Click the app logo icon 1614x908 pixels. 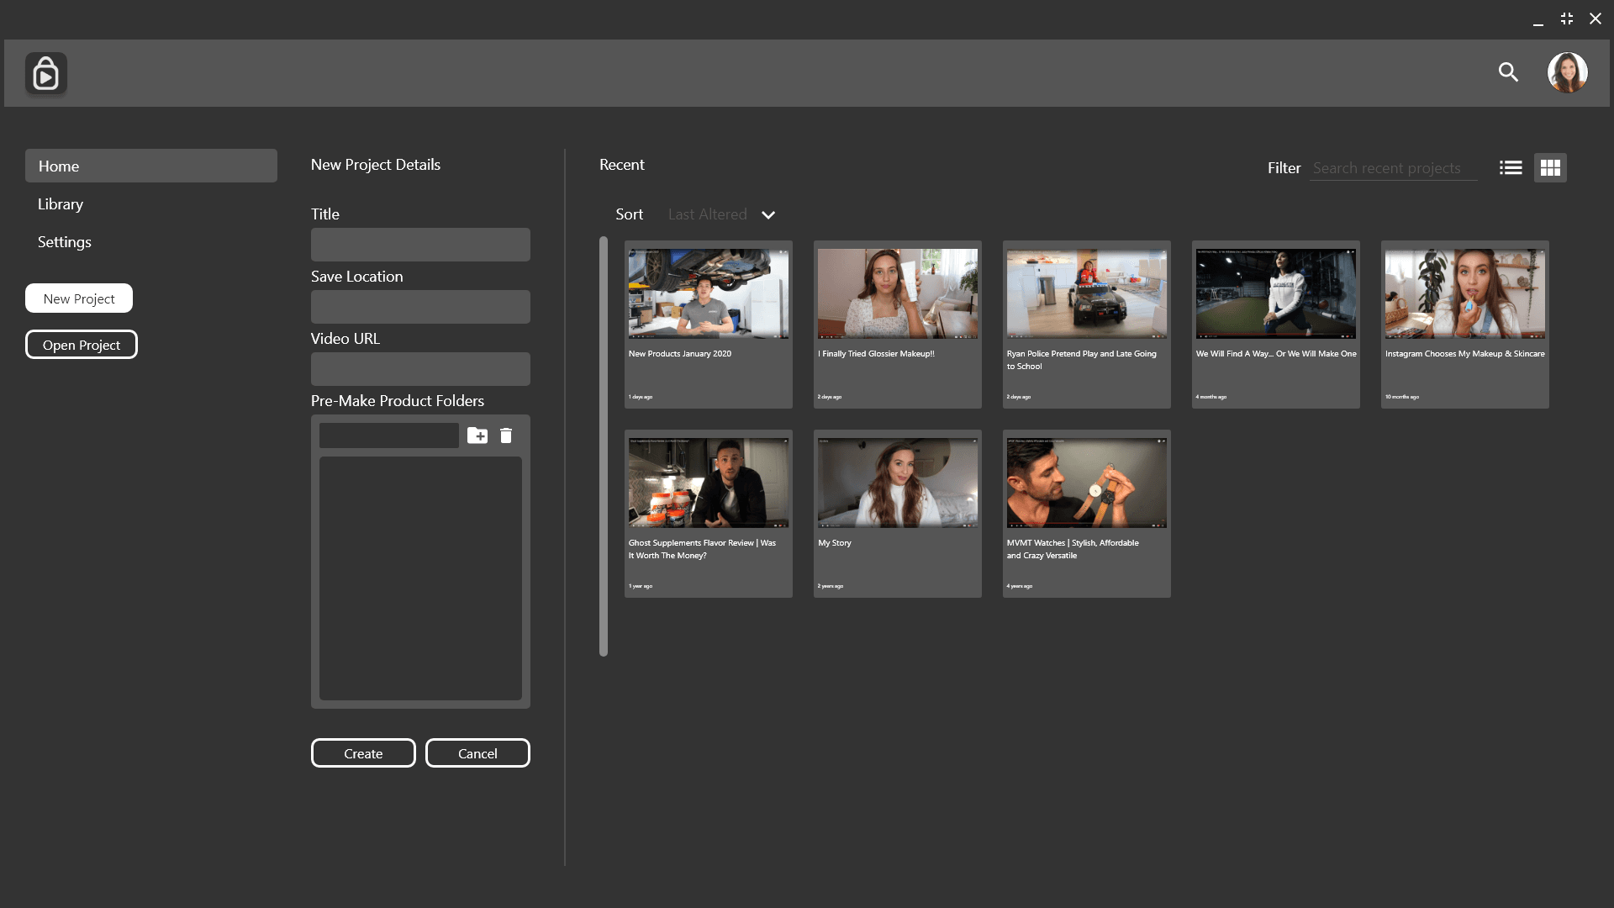(x=45, y=73)
